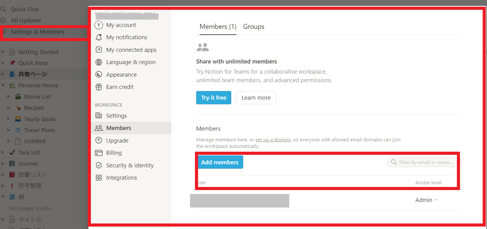Open Security & identity section
This screenshot has width=487, height=229.
pyautogui.click(x=131, y=165)
